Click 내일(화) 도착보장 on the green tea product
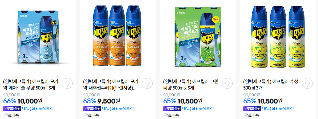This screenshot has width=318, height=119. [198, 108]
